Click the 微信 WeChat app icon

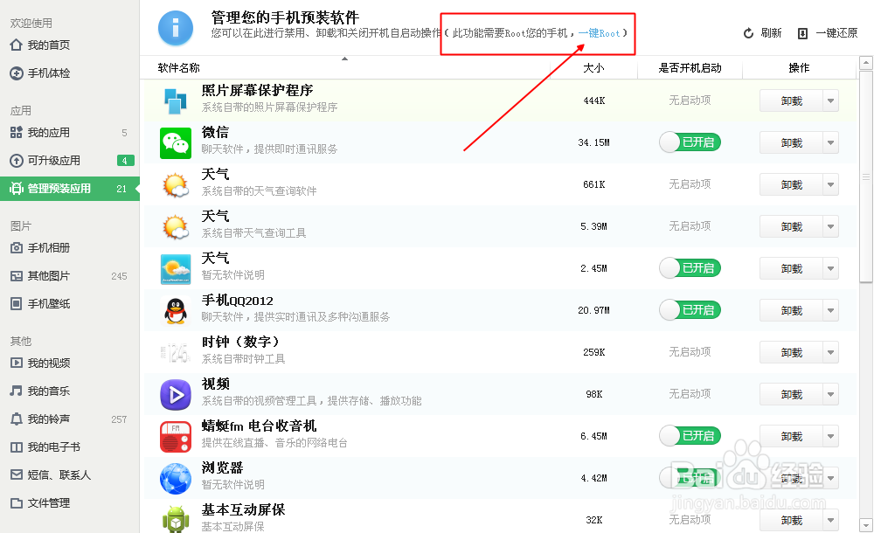176,143
